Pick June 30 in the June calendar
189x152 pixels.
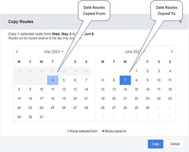[148, 108]
